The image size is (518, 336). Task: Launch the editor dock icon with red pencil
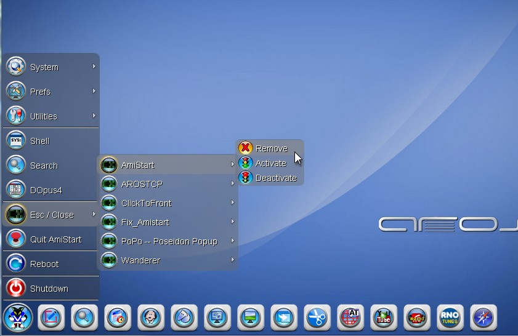[x=51, y=318]
